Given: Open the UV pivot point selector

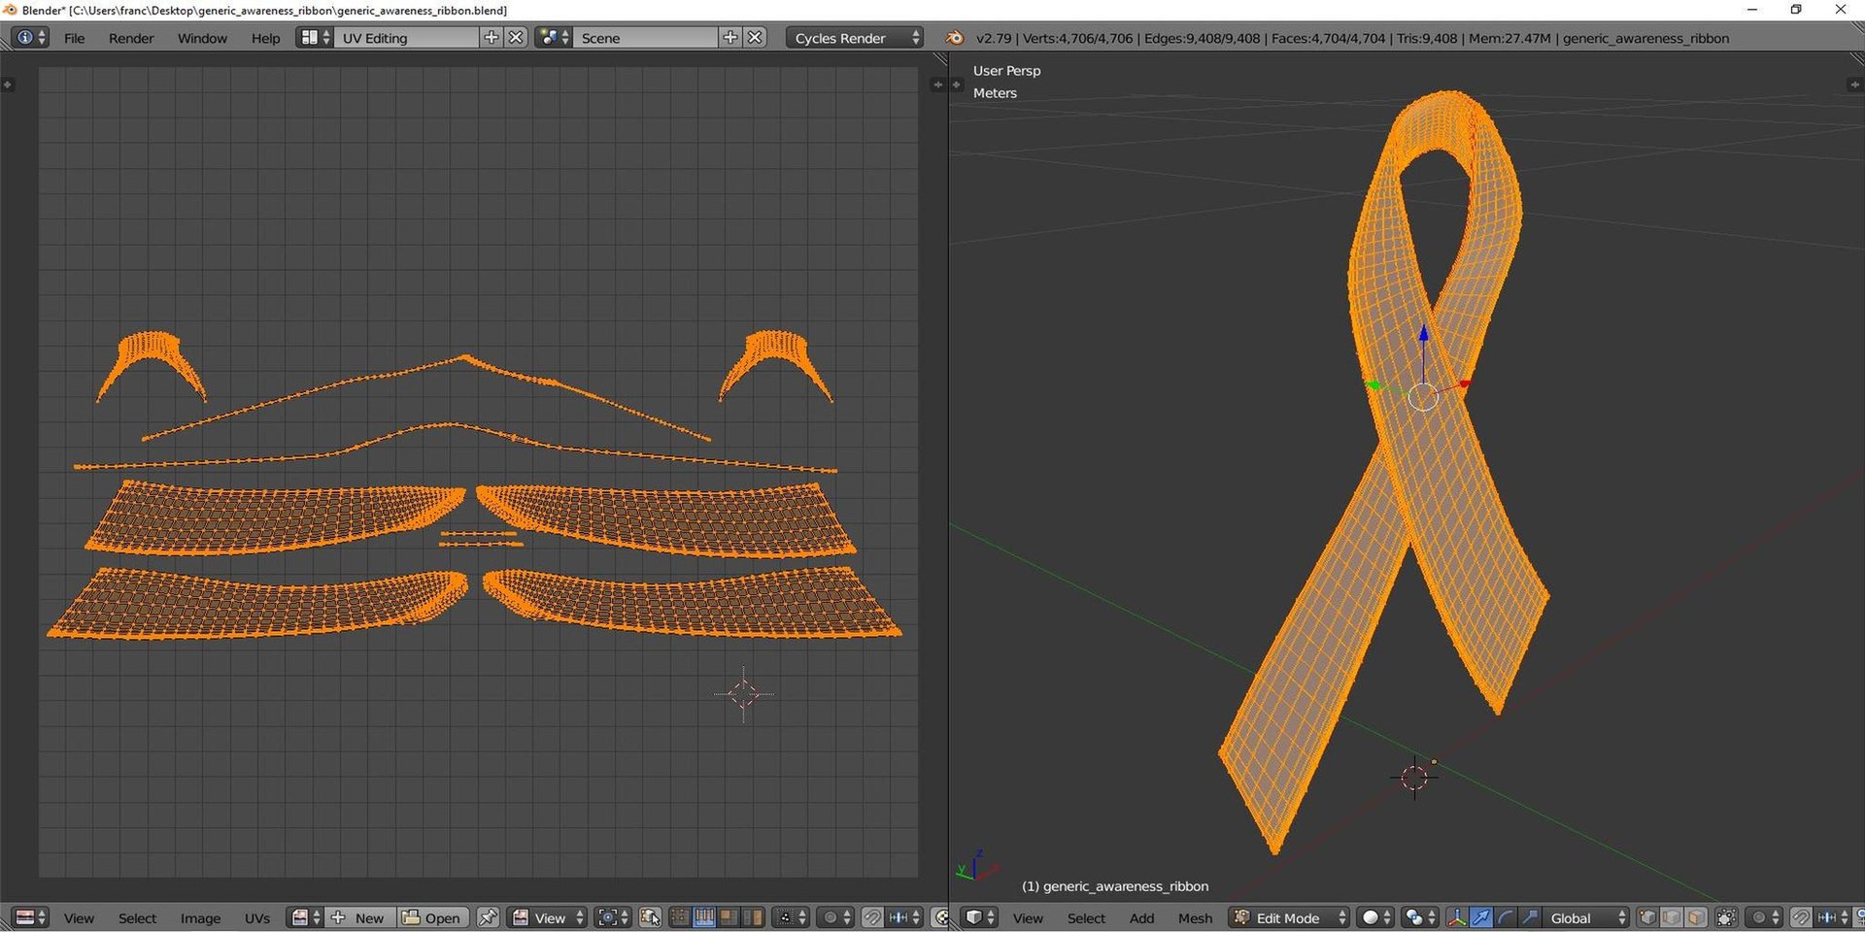Looking at the screenshot, I should point(613,917).
